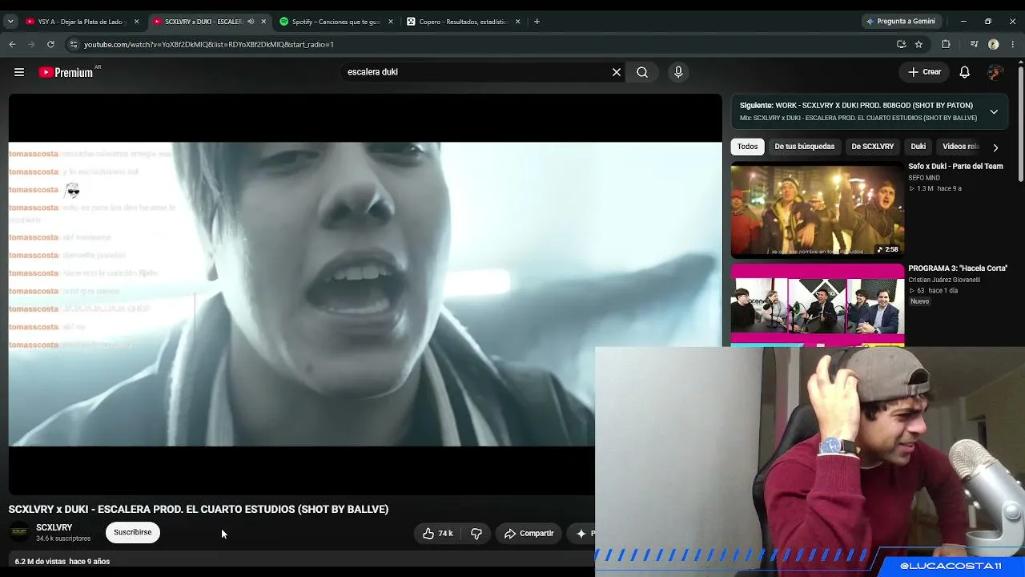This screenshot has height=577, width=1025.
Task: Install app icon in the address bar
Action: pos(901,45)
